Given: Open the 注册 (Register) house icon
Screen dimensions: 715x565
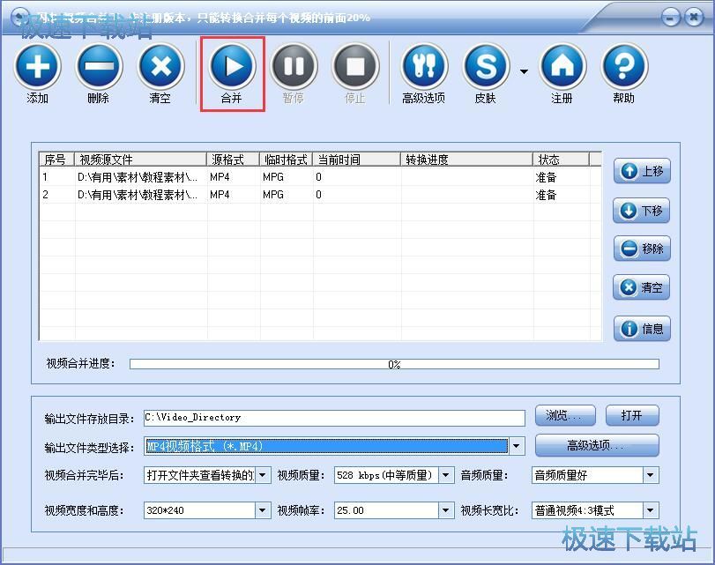Looking at the screenshot, I should [562, 66].
